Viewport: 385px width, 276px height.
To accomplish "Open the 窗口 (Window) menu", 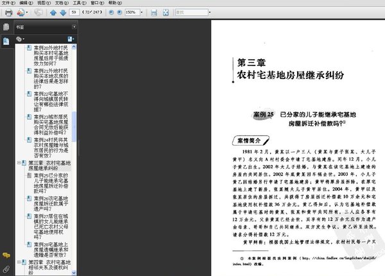I will pos(98,3).
